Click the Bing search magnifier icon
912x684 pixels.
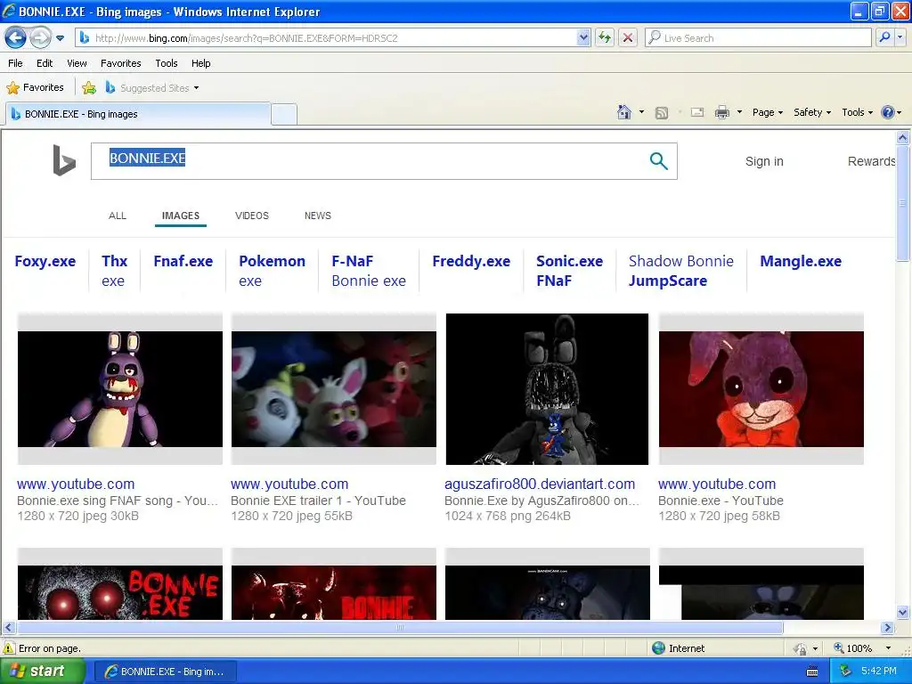[x=658, y=161]
